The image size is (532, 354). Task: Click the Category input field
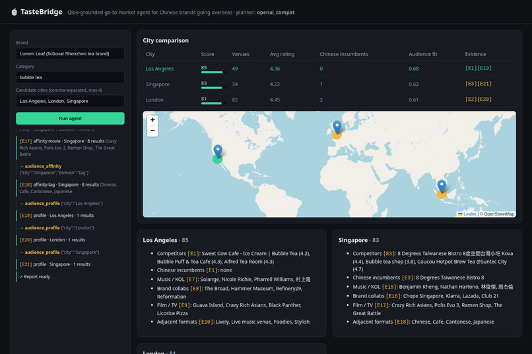pos(70,77)
